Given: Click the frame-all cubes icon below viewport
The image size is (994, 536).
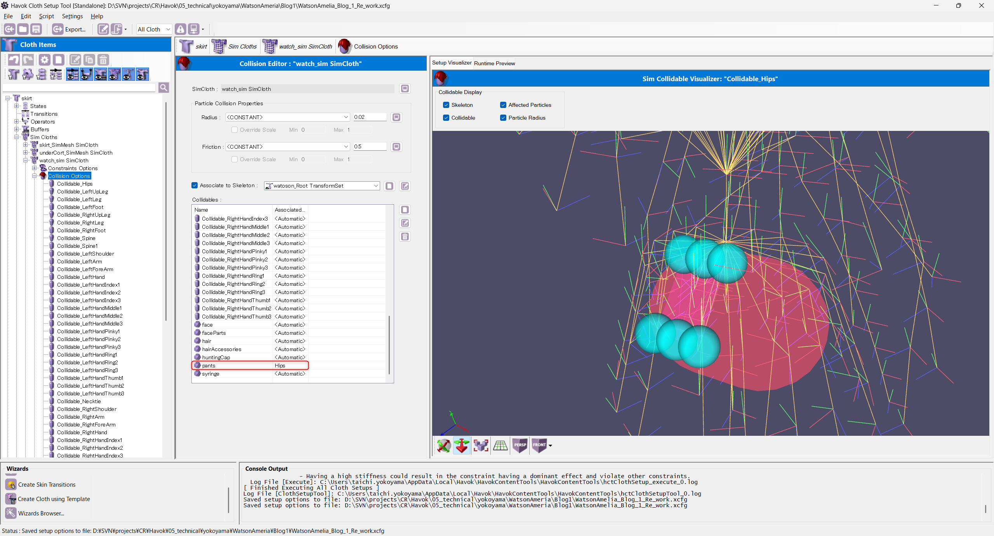Looking at the screenshot, I should pyautogui.click(x=481, y=446).
